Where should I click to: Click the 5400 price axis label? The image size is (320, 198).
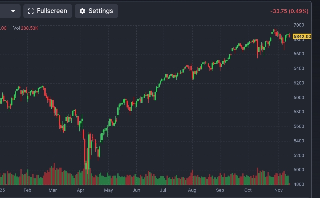(x=299, y=141)
